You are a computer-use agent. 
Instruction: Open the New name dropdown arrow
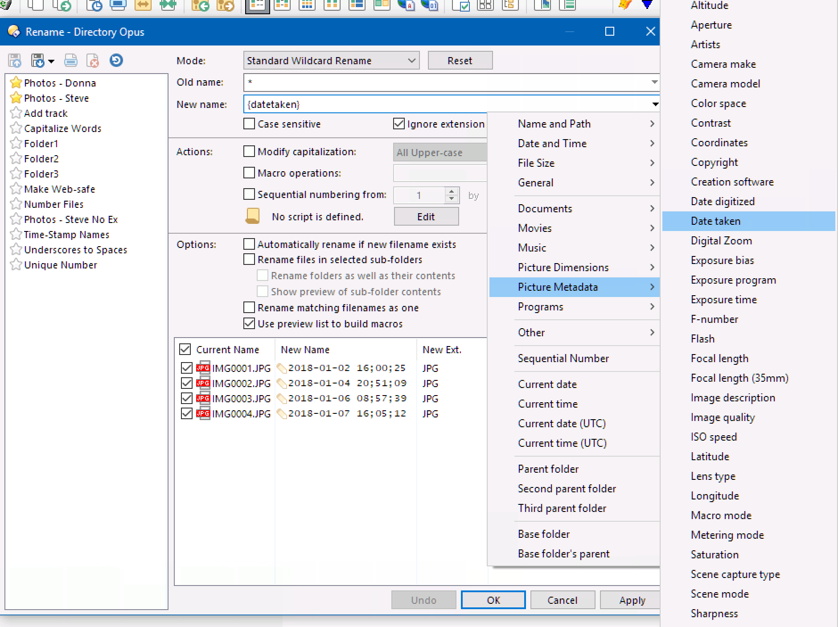(655, 104)
